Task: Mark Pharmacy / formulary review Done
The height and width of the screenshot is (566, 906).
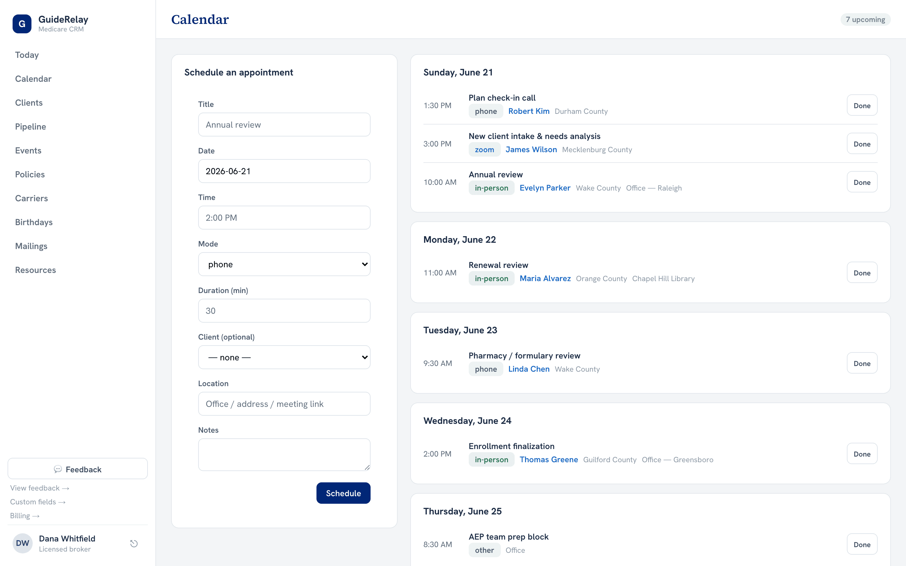Action: tap(862, 363)
